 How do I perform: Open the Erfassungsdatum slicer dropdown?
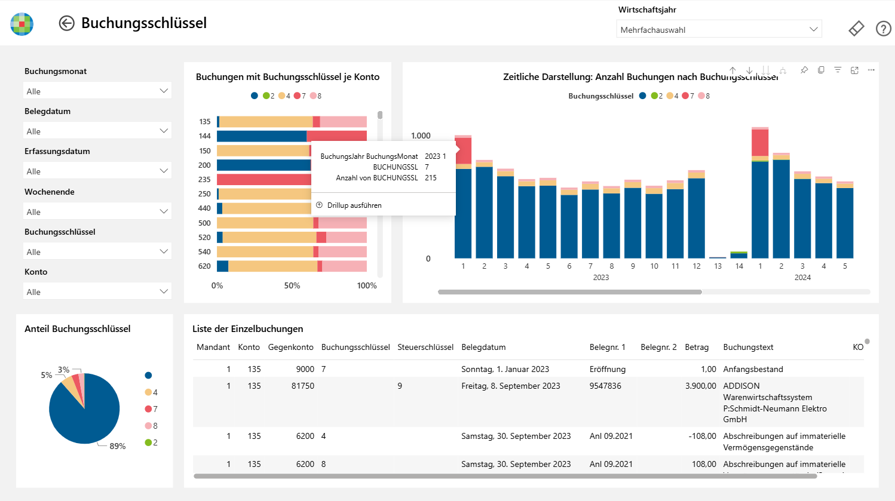(x=97, y=171)
